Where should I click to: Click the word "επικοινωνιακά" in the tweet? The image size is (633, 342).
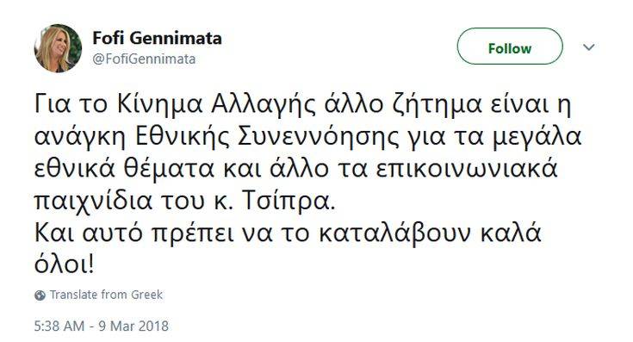tap(467, 170)
